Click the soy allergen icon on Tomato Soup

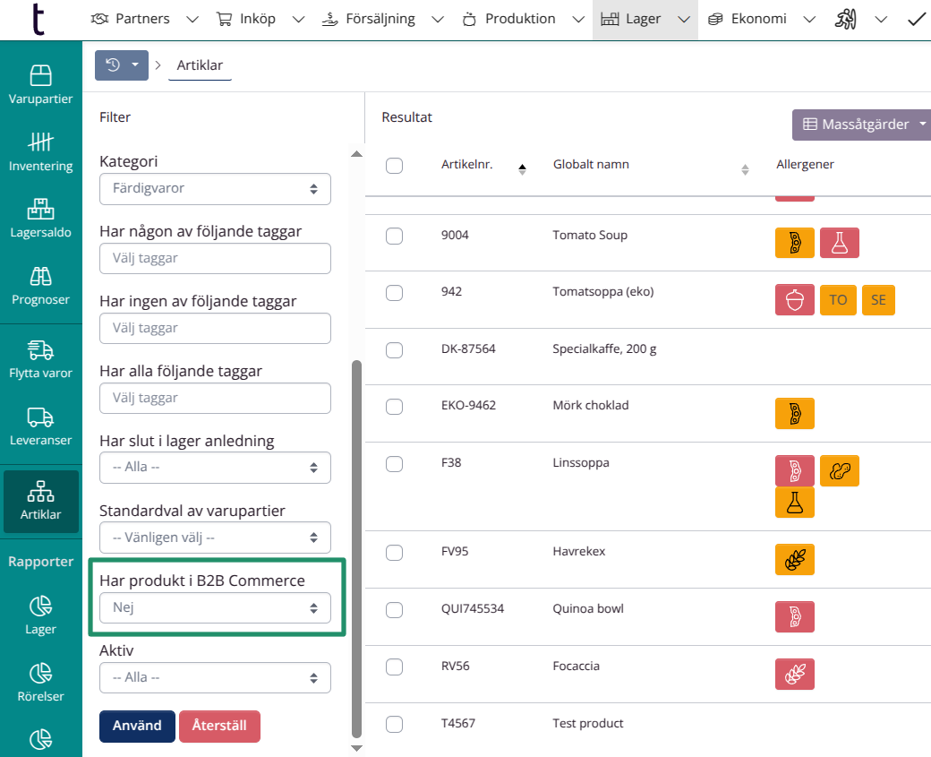(795, 243)
